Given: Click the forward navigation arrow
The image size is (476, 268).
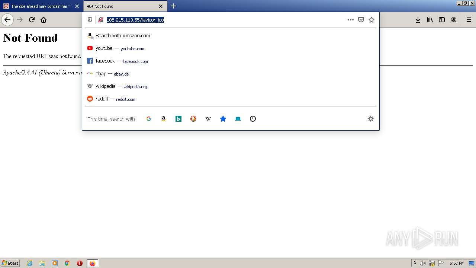Looking at the screenshot, I should point(20,20).
